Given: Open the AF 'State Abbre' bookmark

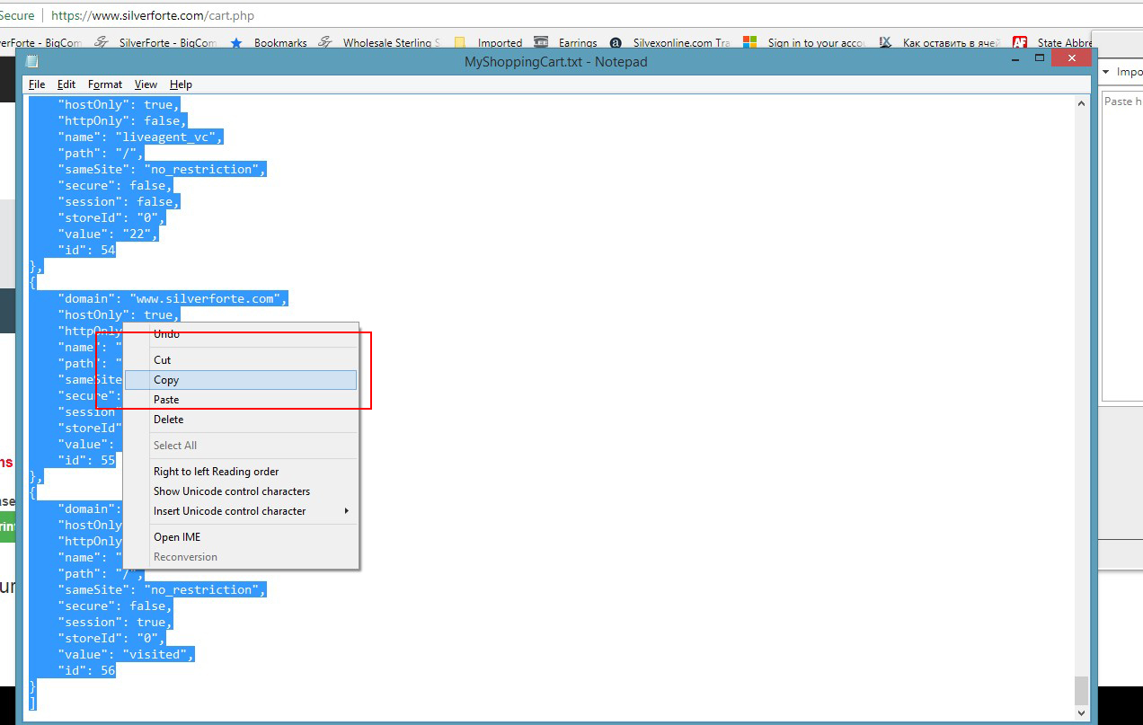Looking at the screenshot, I should pos(1052,42).
